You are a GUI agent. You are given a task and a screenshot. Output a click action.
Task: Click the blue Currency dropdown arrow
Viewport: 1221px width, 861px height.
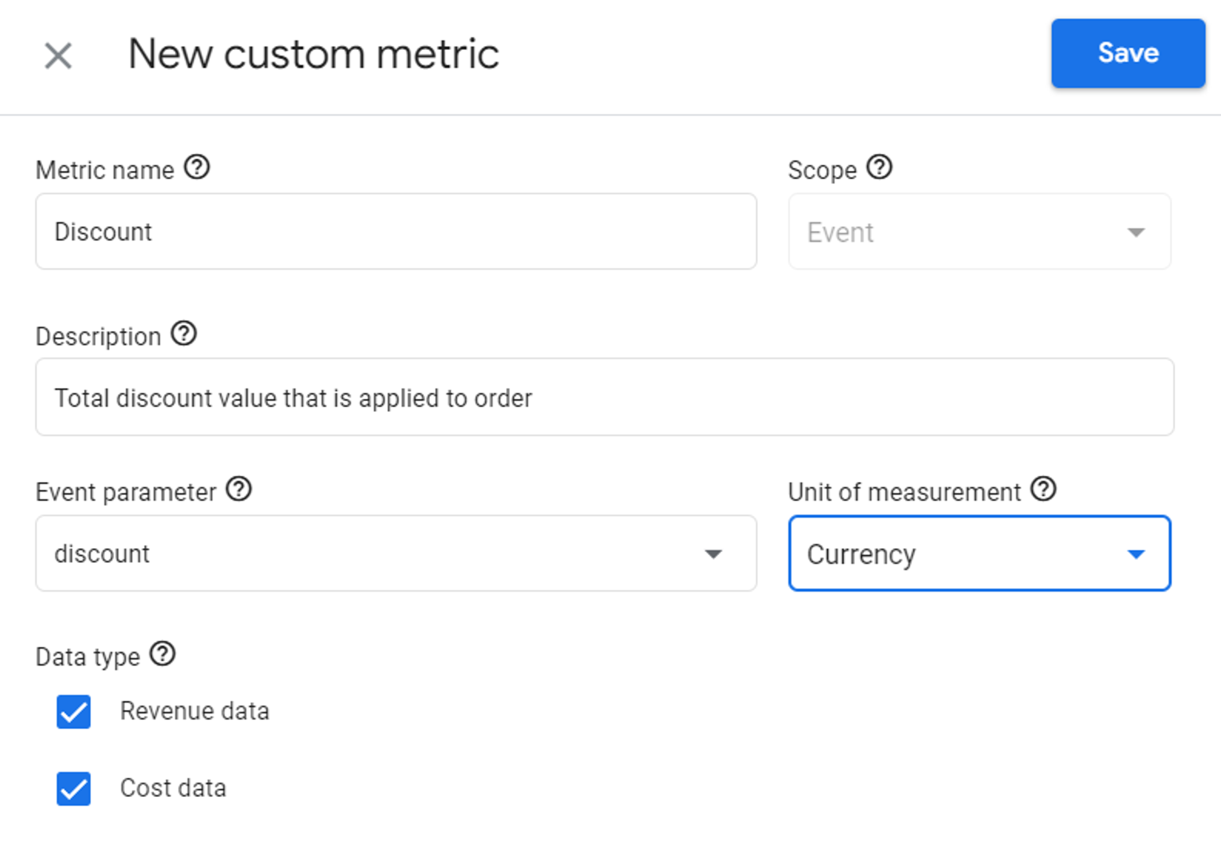[1136, 554]
